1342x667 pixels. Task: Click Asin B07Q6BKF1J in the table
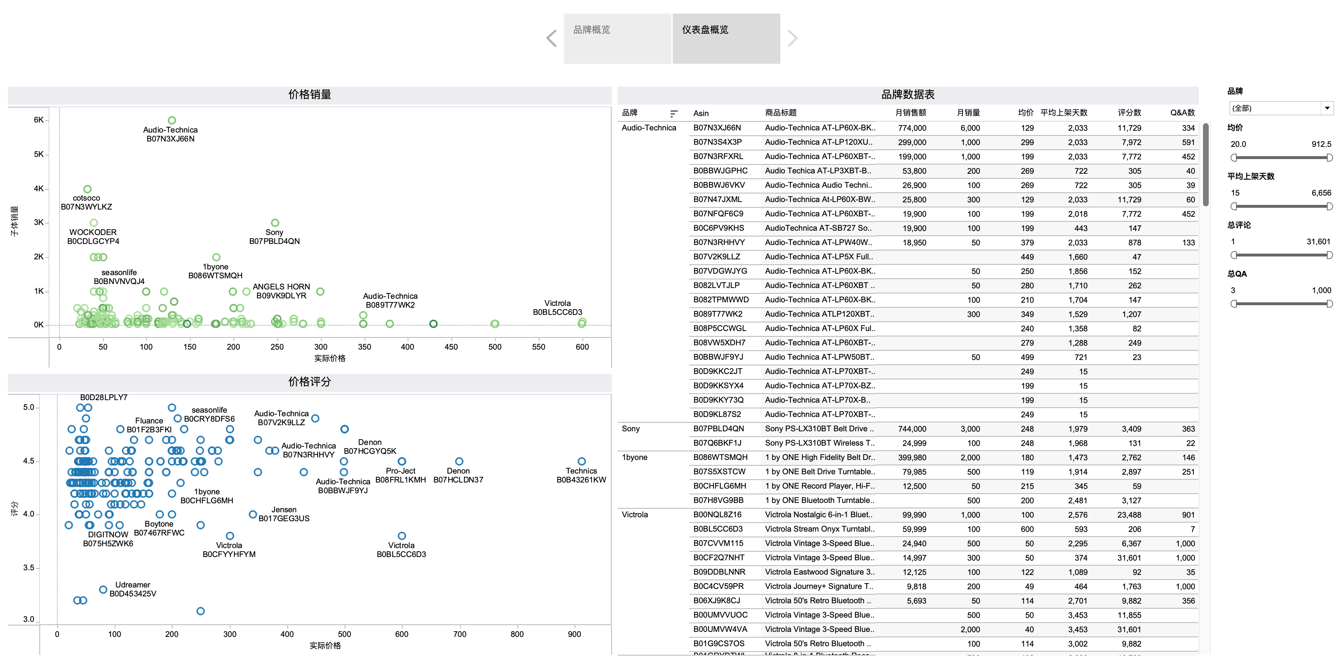(717, 443)
